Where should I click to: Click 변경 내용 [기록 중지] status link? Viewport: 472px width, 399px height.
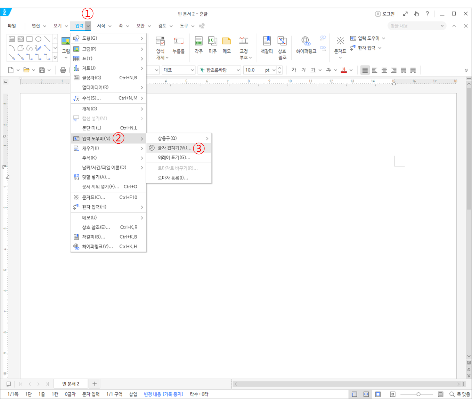[163, 394]
